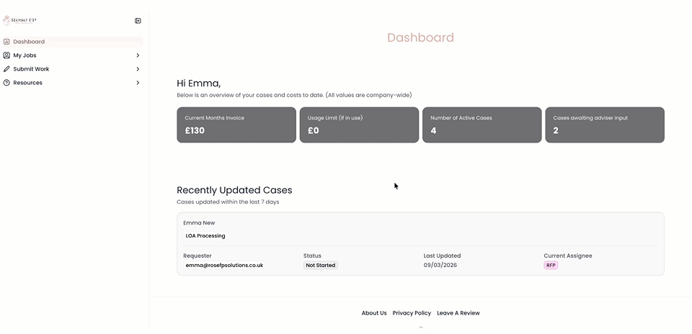Screen dimensions: 692x334
Task: Click the Number of Active Cases card
Action: (482, 125)
